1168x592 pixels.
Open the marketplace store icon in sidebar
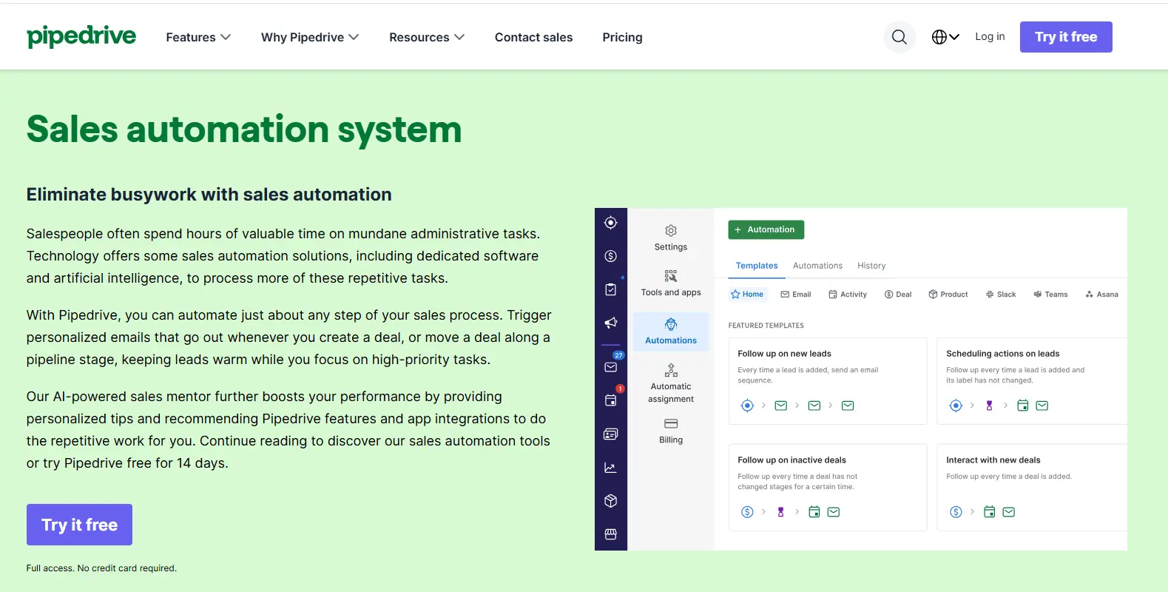tap(610, 534)
